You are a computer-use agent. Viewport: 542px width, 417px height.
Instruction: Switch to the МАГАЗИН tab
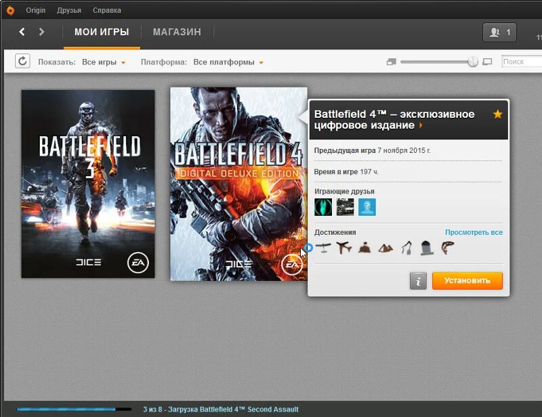point(177,32)
